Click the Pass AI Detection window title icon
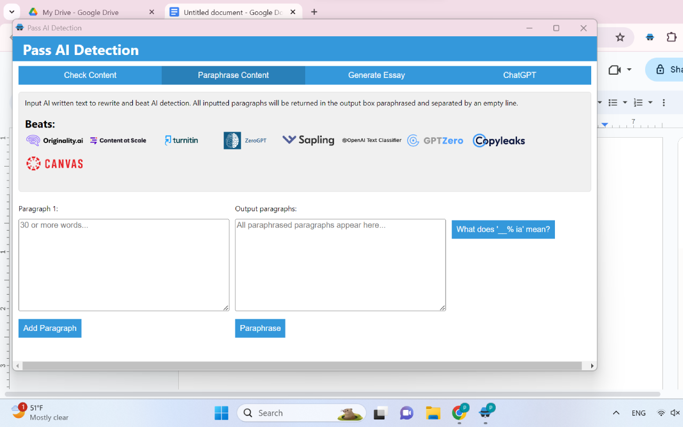Viewport: 683px width, 427px height. (20, 28)
